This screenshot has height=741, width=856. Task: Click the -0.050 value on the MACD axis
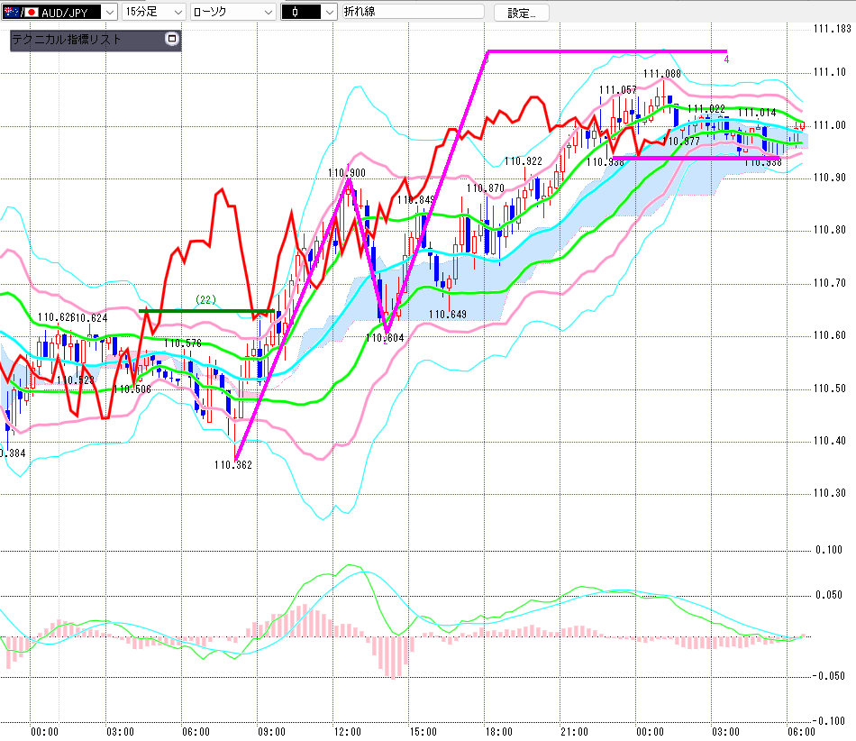(x=828, y=676)
